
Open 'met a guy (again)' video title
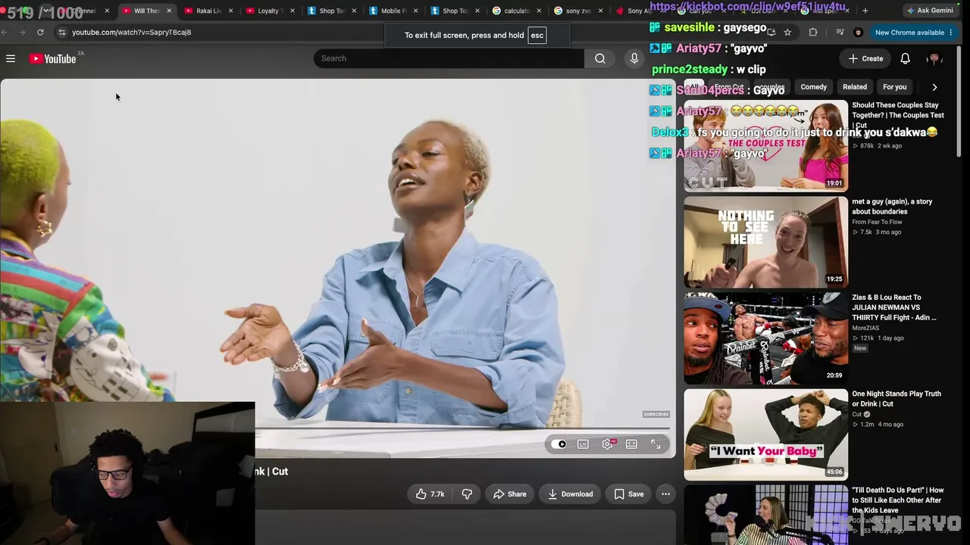(x=892, y=207)
